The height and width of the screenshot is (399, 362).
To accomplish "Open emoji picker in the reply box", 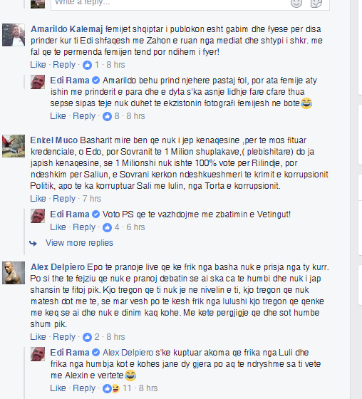I will (296, 3).
